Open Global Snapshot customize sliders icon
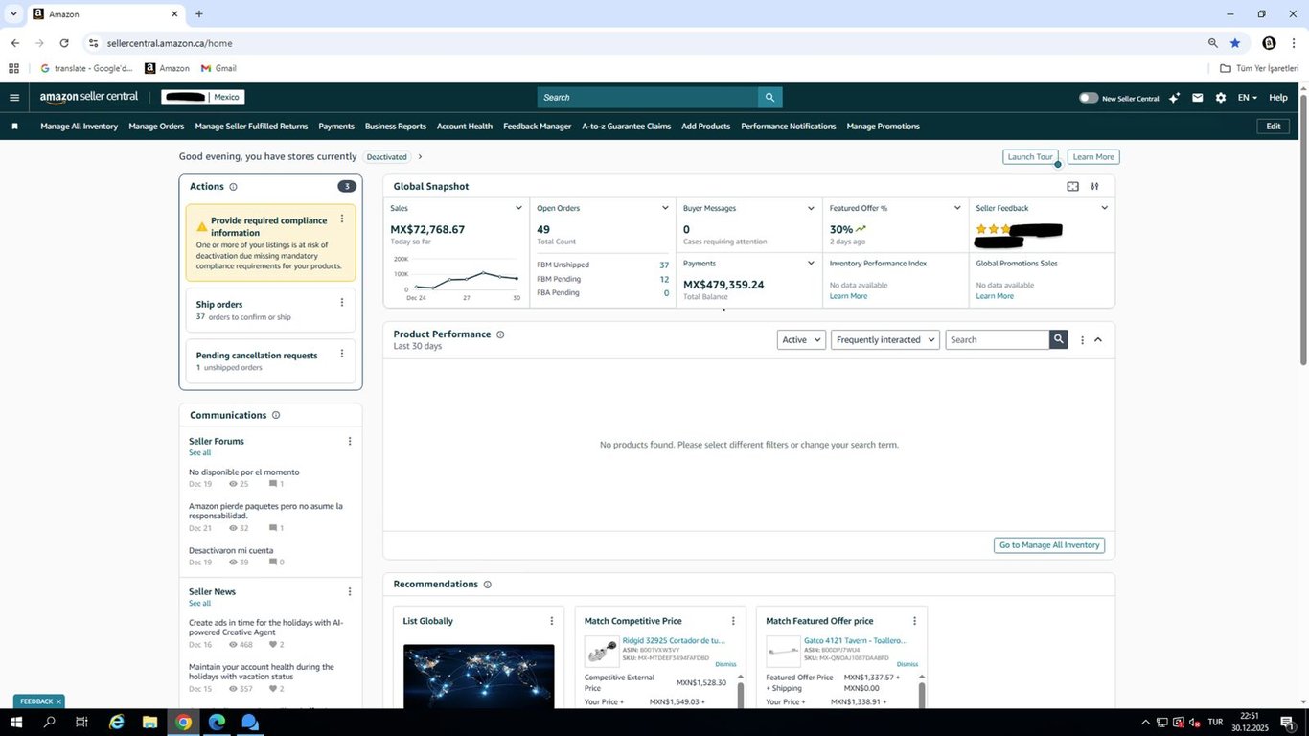Viewport: 1309px width, 736px height. [1094, 187]
